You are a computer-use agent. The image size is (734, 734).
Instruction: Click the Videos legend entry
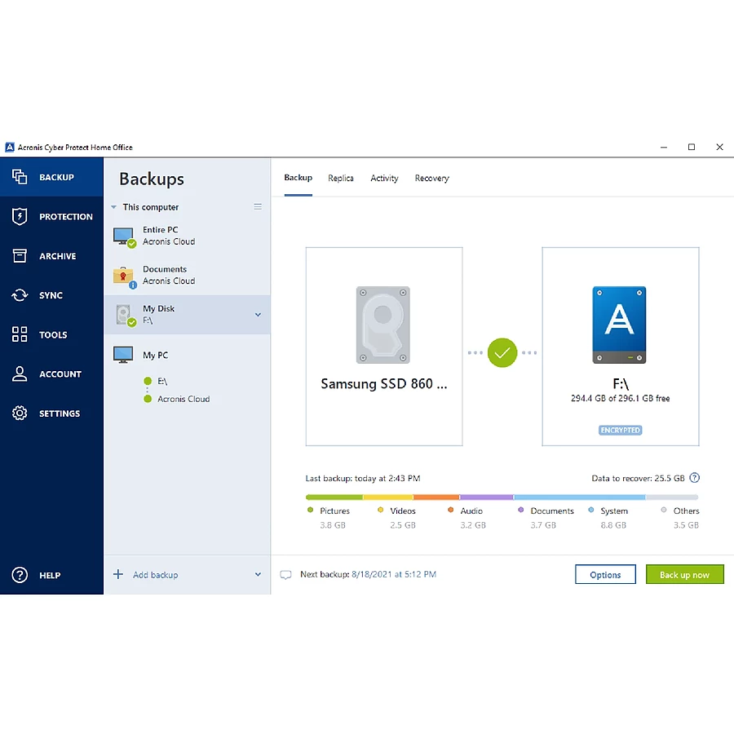tap(397, 517)
